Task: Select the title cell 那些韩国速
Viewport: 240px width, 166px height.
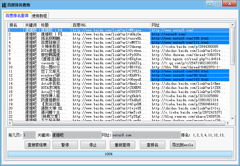Action: 55,55
